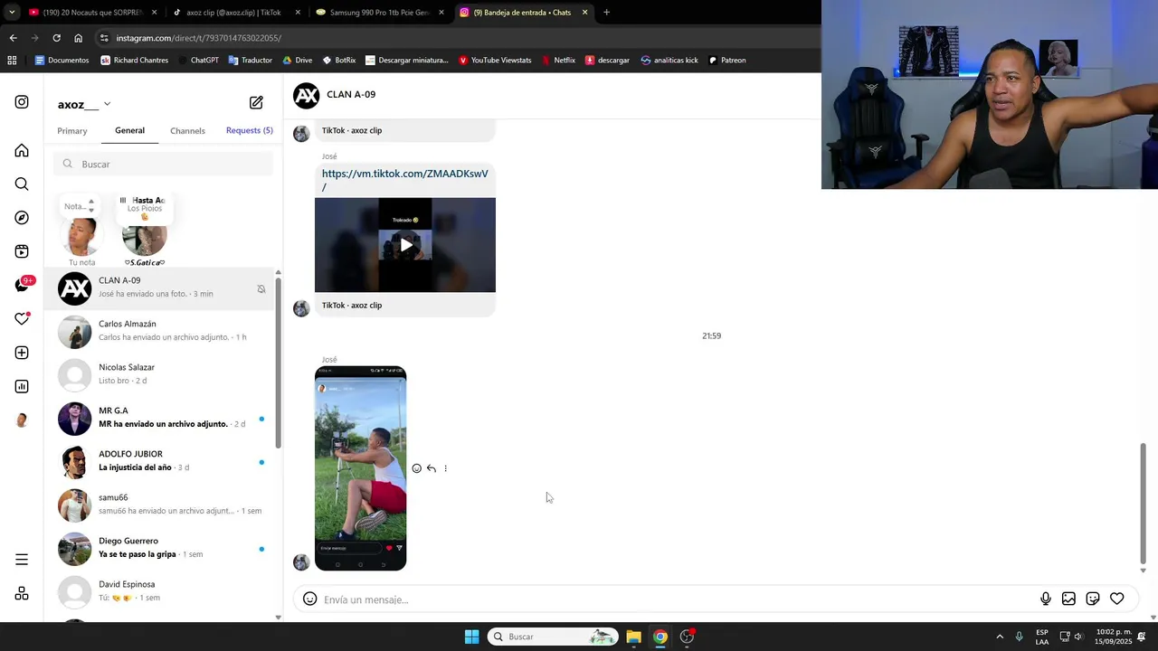The width and height of the screenshot is (1158, 651).
Task: Expand the axoz___ account switcher chevron
Action: (x=107, y=104)
